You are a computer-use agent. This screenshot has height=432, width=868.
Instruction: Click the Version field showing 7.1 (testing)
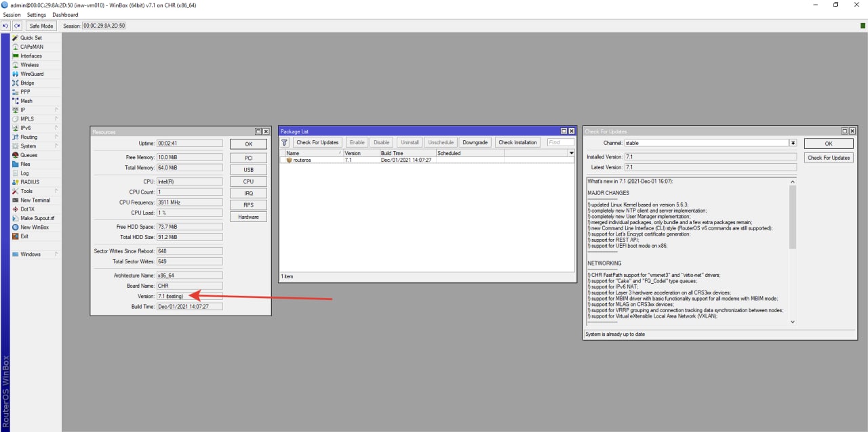pos(189,296)
